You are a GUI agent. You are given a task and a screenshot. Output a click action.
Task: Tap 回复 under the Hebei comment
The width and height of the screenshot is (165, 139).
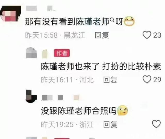tap(110, 80)
